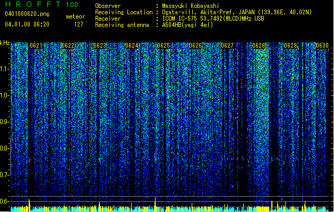Viewport: 334px width, 212px height.
Task: Click the 0626 time marker
Action: [195, 46]
